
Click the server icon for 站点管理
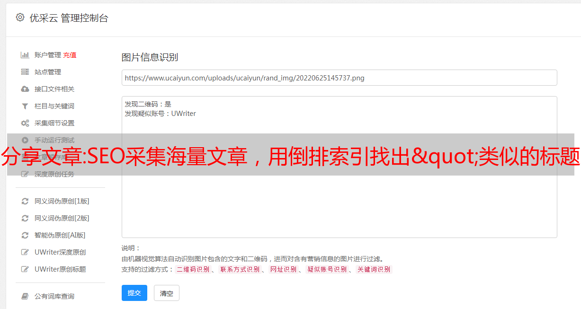click(x=25, y=72)
